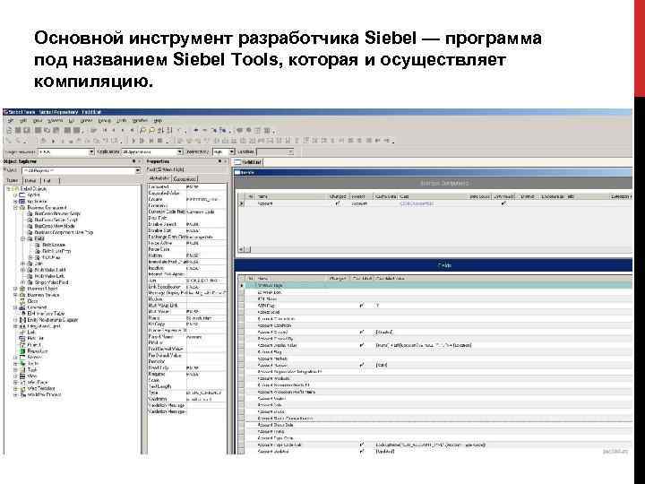Open the Interactivity dropdown
645x484 pixels.
coord(232,151)
